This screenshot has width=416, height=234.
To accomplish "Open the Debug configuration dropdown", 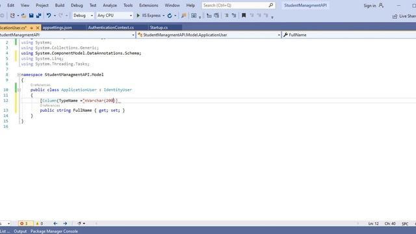I will coord(83,16).
